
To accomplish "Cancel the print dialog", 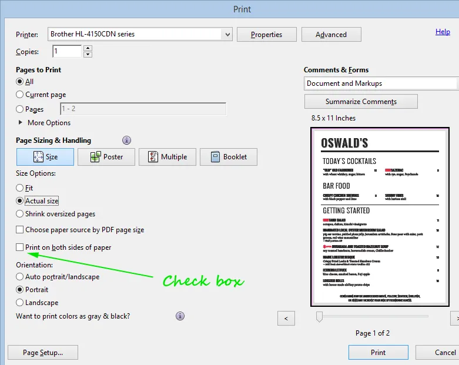I will pos(437,353).
